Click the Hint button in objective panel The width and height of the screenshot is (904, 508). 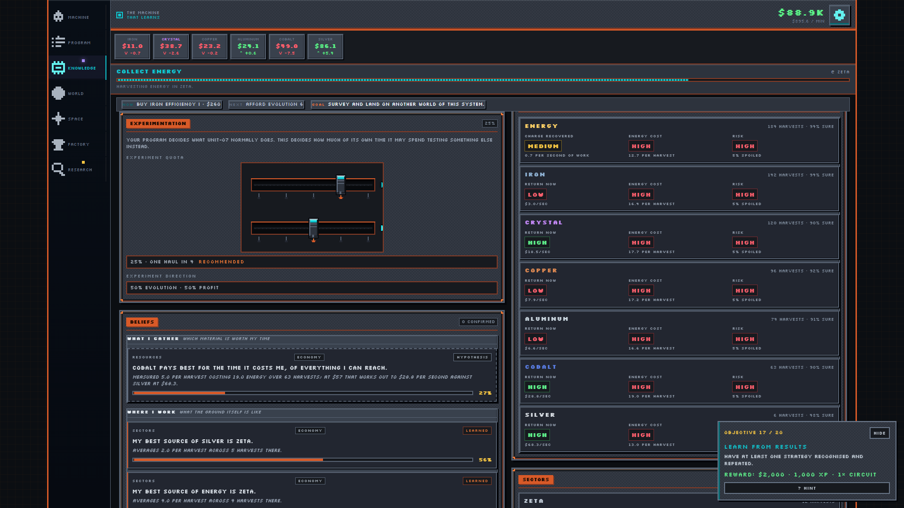807,488
